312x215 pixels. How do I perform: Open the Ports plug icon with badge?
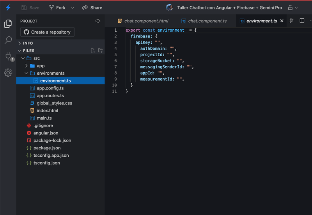pyautogui.click(x=9, y=57)
